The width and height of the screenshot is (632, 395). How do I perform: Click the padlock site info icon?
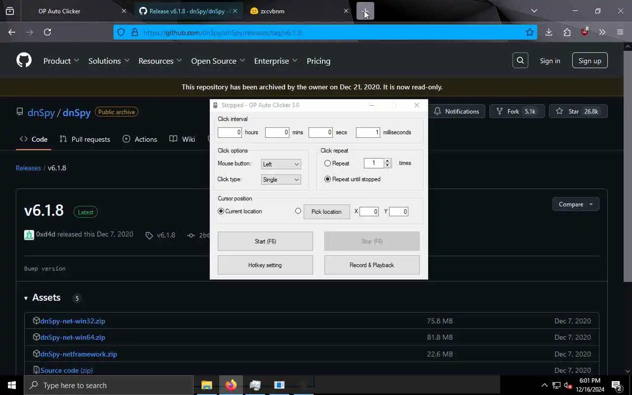(x=134, y=32)
